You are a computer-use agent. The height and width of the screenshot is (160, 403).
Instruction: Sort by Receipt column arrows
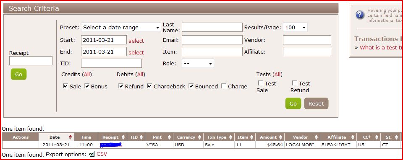123,137
